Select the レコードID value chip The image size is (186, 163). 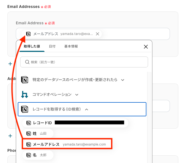75,123
